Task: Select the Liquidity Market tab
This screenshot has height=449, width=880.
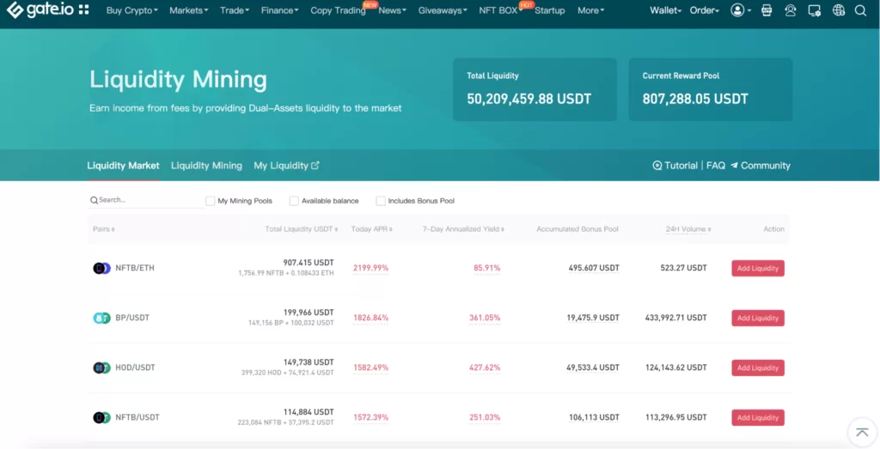Action: (x=123, y=166)
